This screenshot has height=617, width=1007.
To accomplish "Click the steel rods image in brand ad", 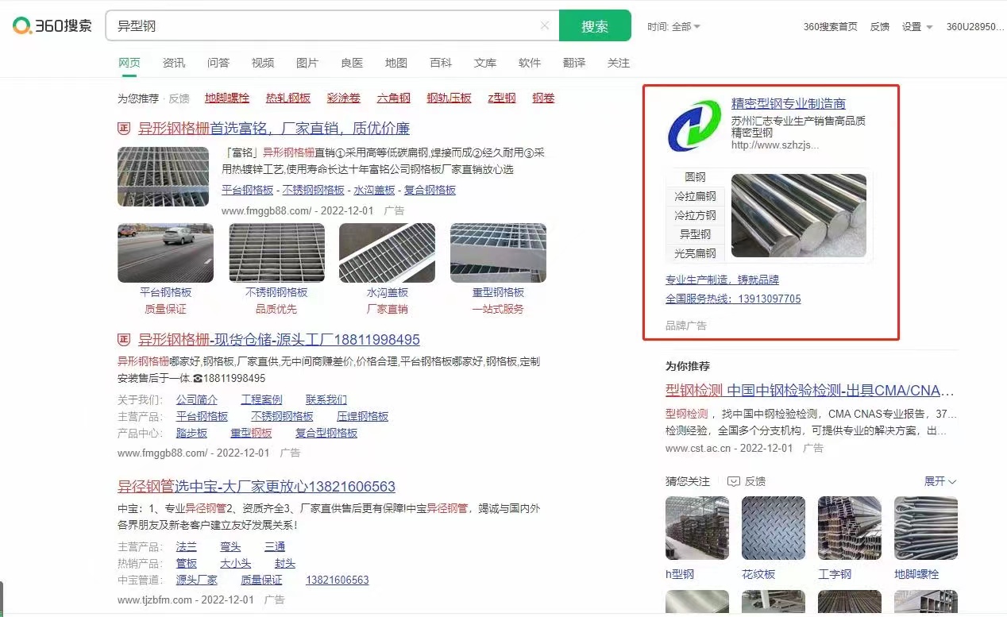I will coord(799,215).
